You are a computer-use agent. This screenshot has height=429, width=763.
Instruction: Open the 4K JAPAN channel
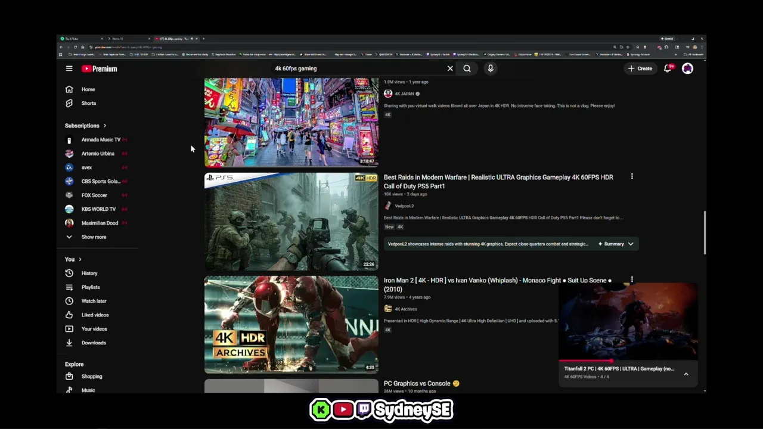[404, 94]
